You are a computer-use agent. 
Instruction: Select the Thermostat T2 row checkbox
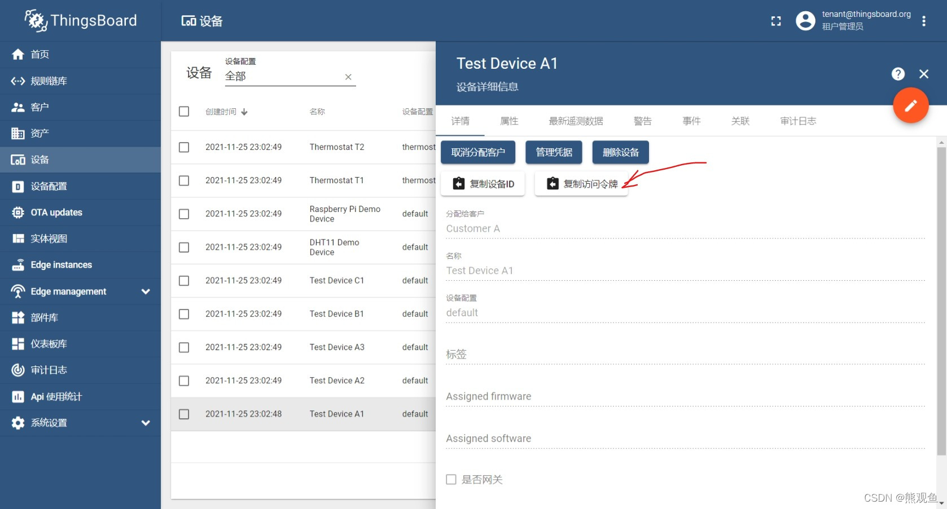tap(184, 147)
